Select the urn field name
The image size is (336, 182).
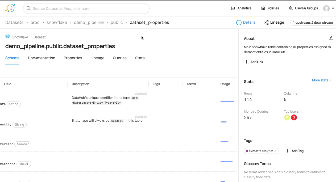(x=3, y=104)
